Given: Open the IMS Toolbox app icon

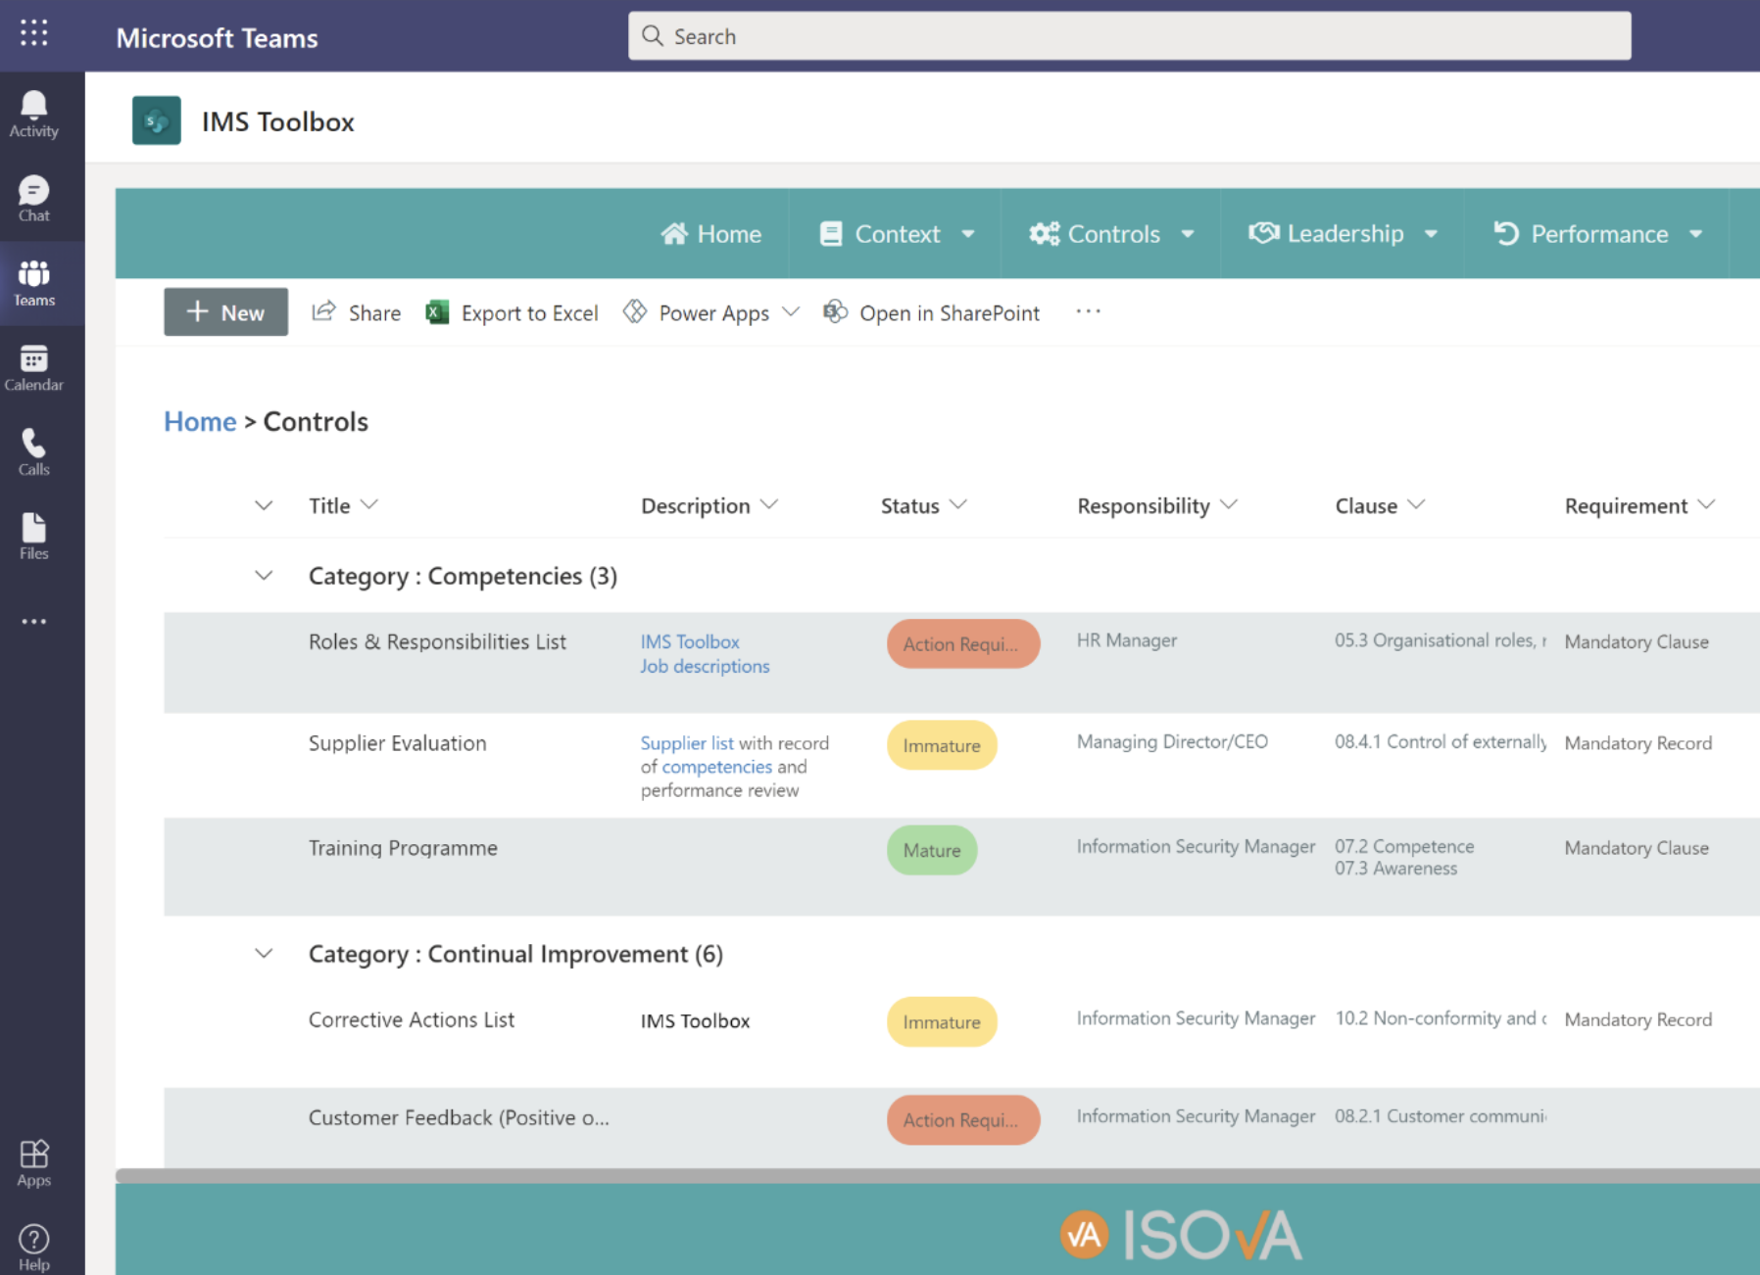Looking at the screenshot, I should (x=156, y=119).
